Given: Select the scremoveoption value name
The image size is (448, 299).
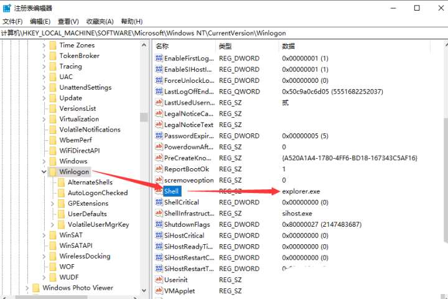Looking at the screenshot, I should (189, 180).
